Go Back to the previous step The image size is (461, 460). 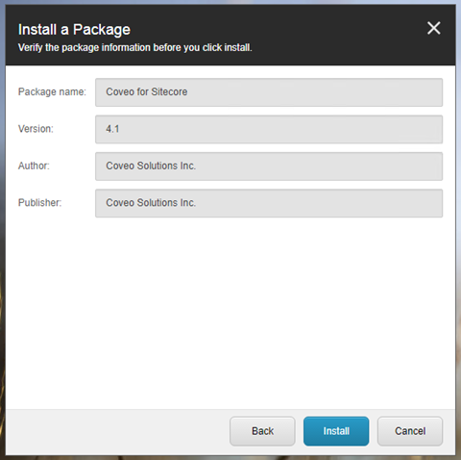[262, 431]
